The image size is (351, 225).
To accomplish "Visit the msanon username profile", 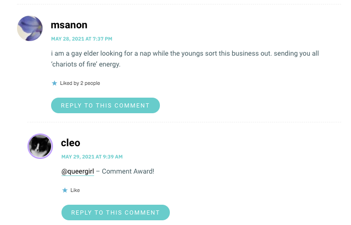I will [69, 25].
